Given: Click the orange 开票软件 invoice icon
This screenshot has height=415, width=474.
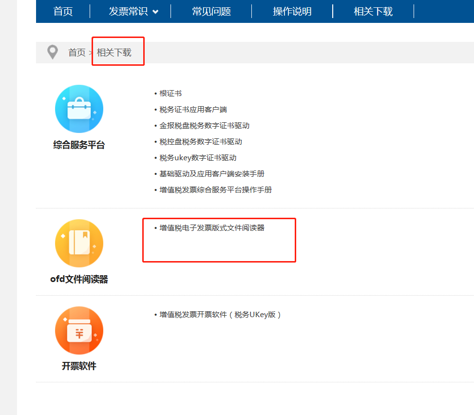Looking at the screenshot, I should [79, 330].
